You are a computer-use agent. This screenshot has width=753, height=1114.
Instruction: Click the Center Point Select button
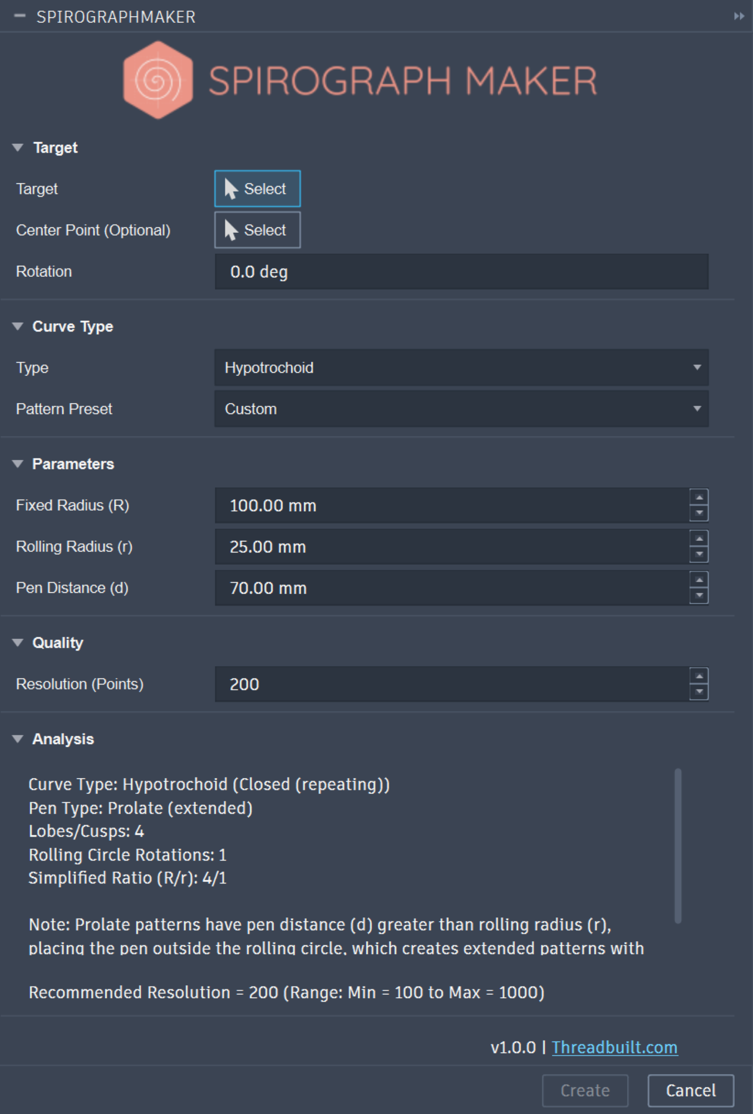click(258, 230)
